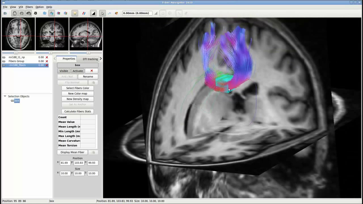Click the Size x field
This screenshot has height=204, width=363.
[x=65, y=173]
